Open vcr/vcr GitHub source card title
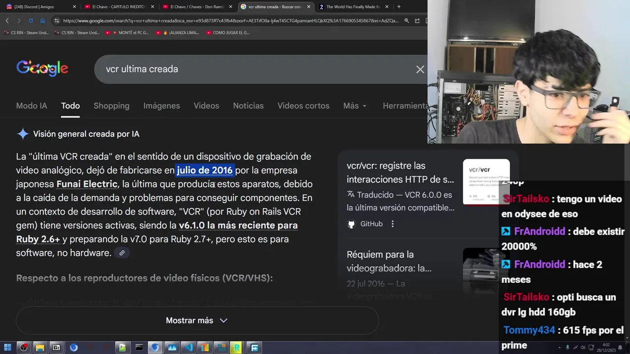Viewport: 630px width, 354px height. click(400, 173)
